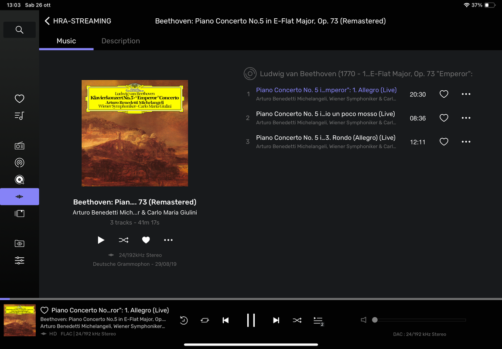Image resolution: width=502 pixels, height=349 pixels.
Task: Open sidebar settings sliders icon
Action: tap(20, 260)
